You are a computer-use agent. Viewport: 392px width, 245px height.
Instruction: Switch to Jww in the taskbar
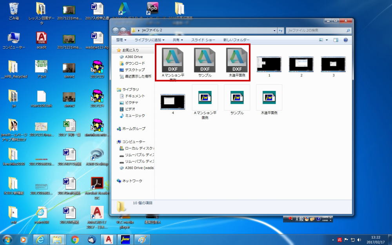[125, 240]
